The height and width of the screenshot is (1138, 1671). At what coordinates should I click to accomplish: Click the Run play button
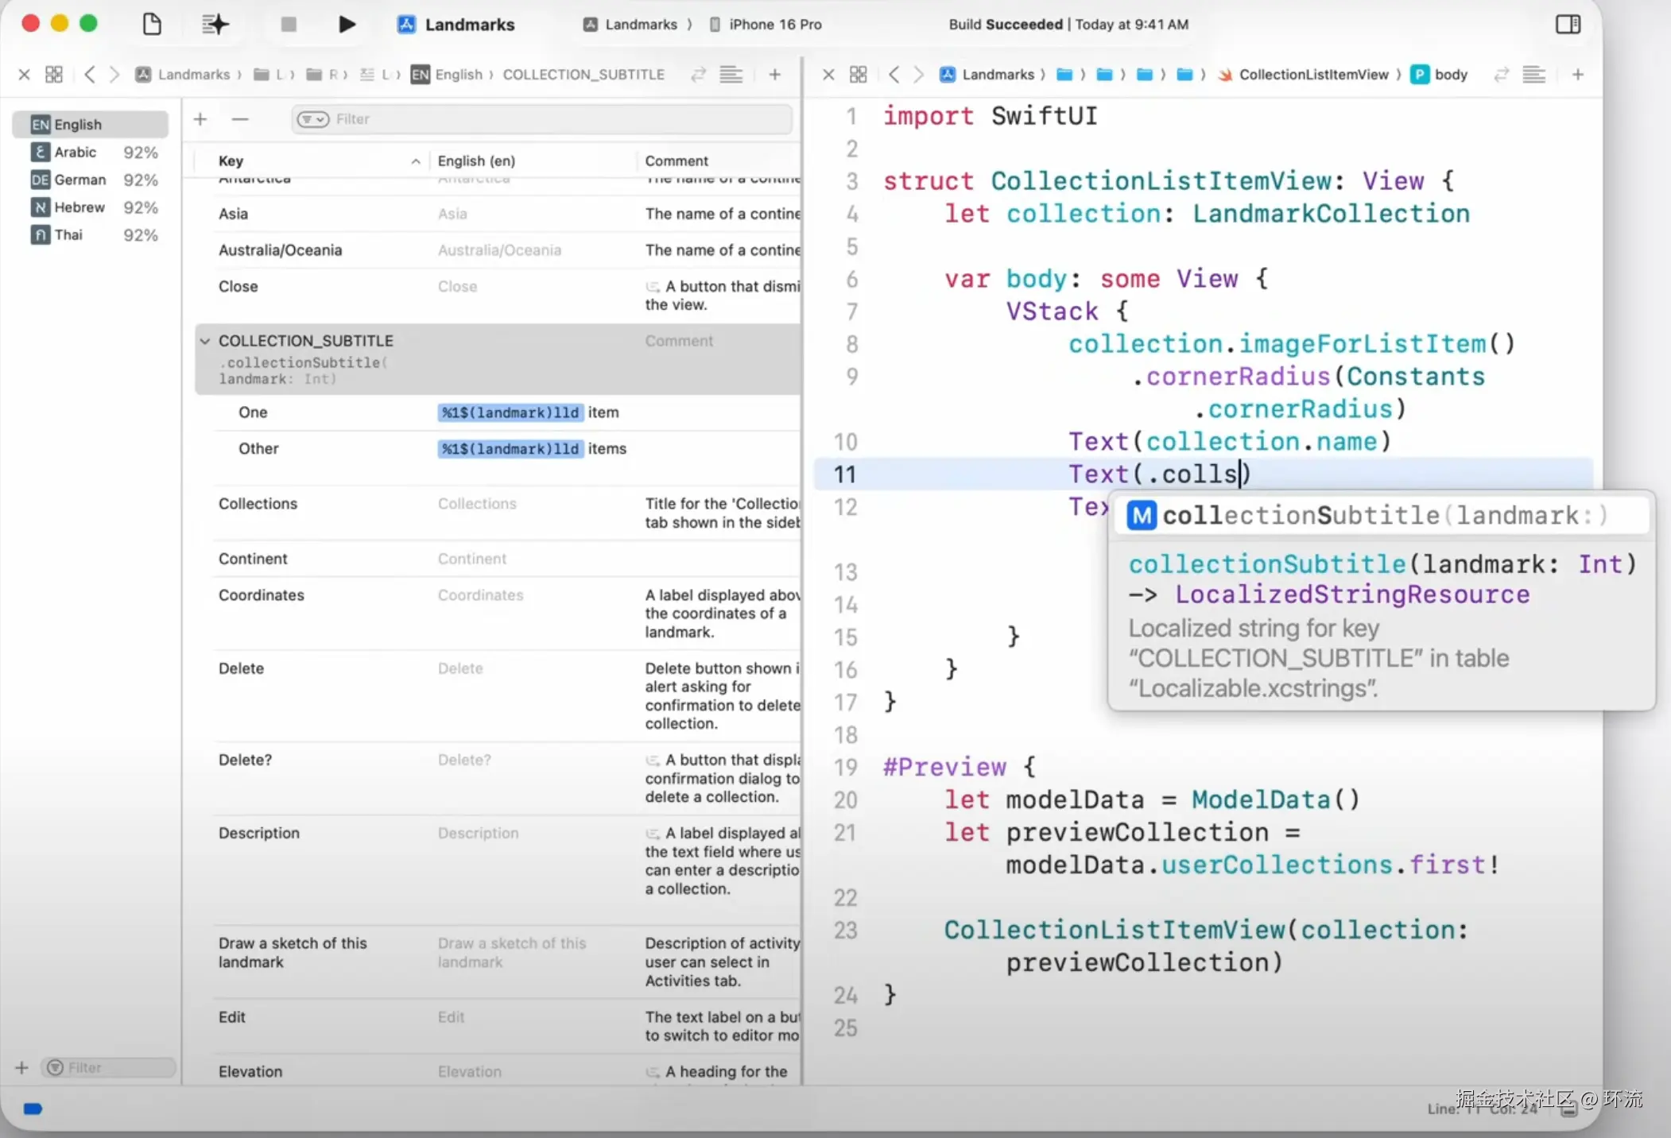click(346, 24)
